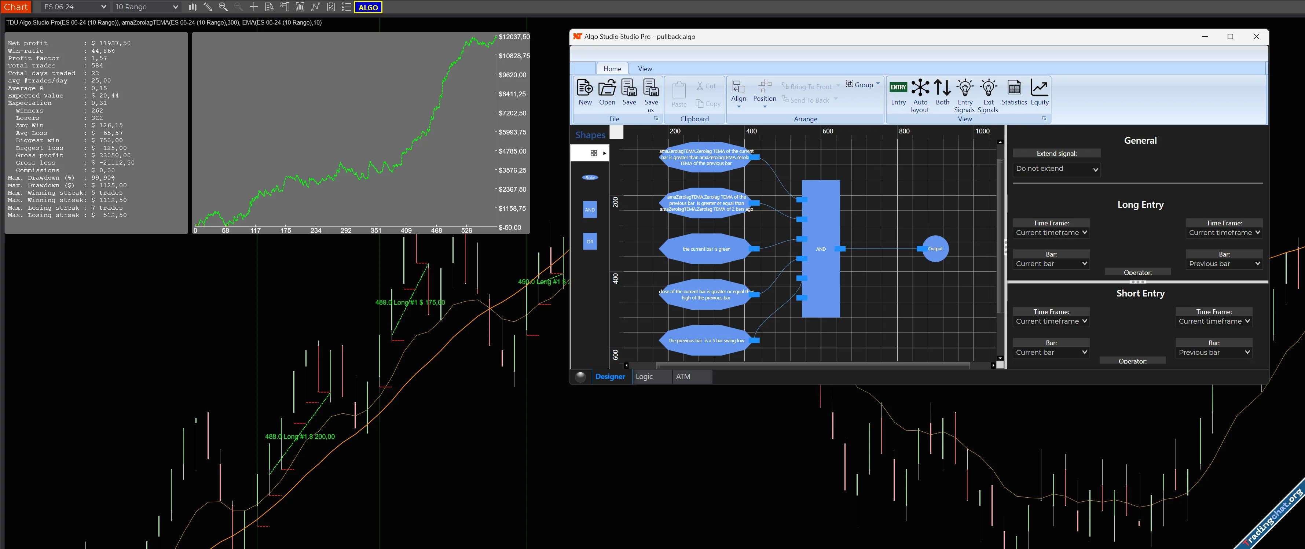The width and height of the screenshot is (1305, 549).
Task: Select the bar style candlestick icon
Action: coord(193,7)
